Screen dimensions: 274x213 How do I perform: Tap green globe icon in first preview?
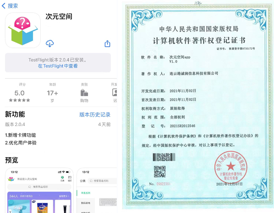62,178
